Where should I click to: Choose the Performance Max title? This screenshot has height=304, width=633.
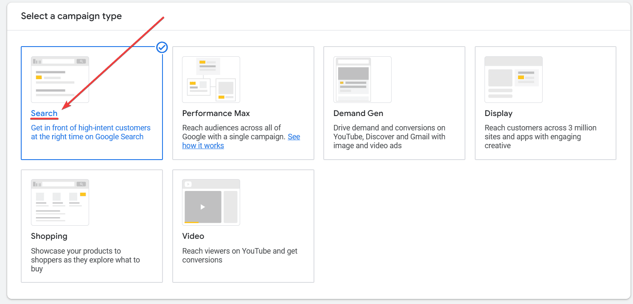216,113
